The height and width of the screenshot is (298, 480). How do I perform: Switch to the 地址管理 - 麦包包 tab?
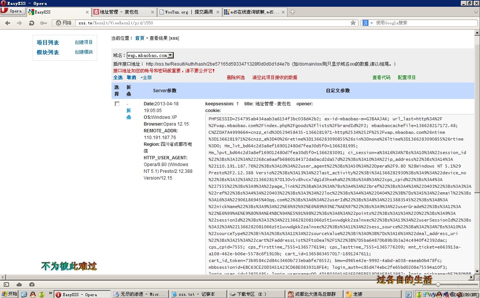point(124,12)
